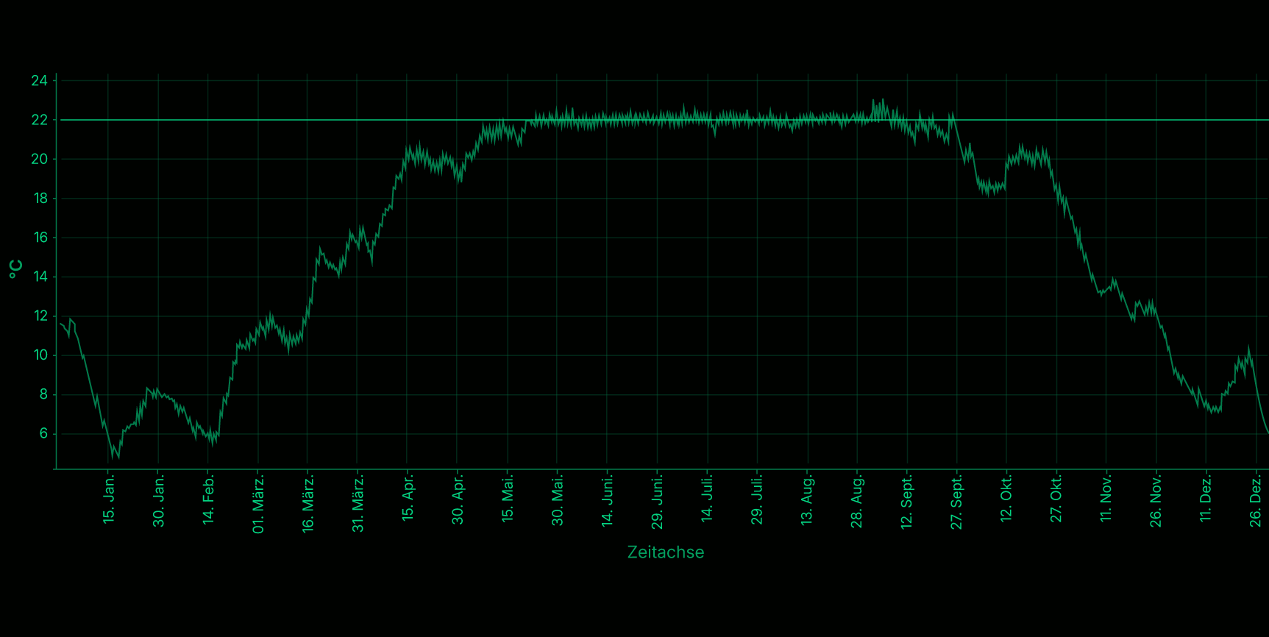This screenshot has height=637, width=1269.
Task: Click the "29. Juni." date label
Action: coord(658,502)
